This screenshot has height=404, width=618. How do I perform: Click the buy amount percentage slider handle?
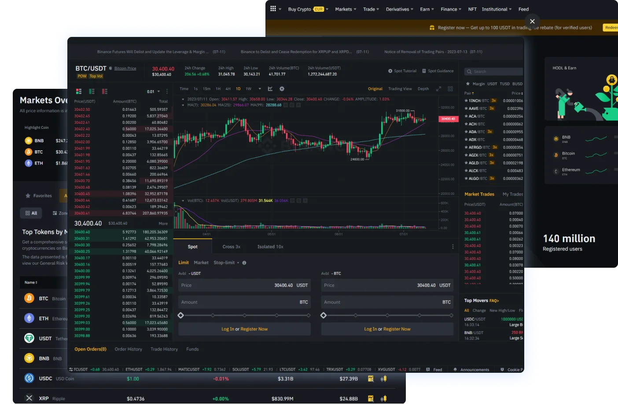(x=180, y=315)
